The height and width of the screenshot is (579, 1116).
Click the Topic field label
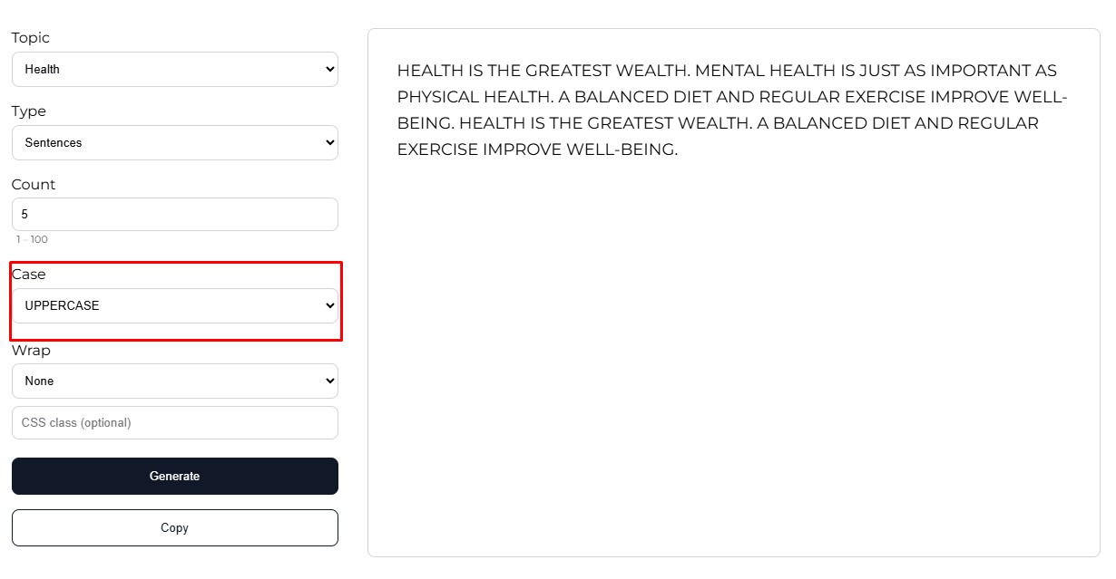31,38
